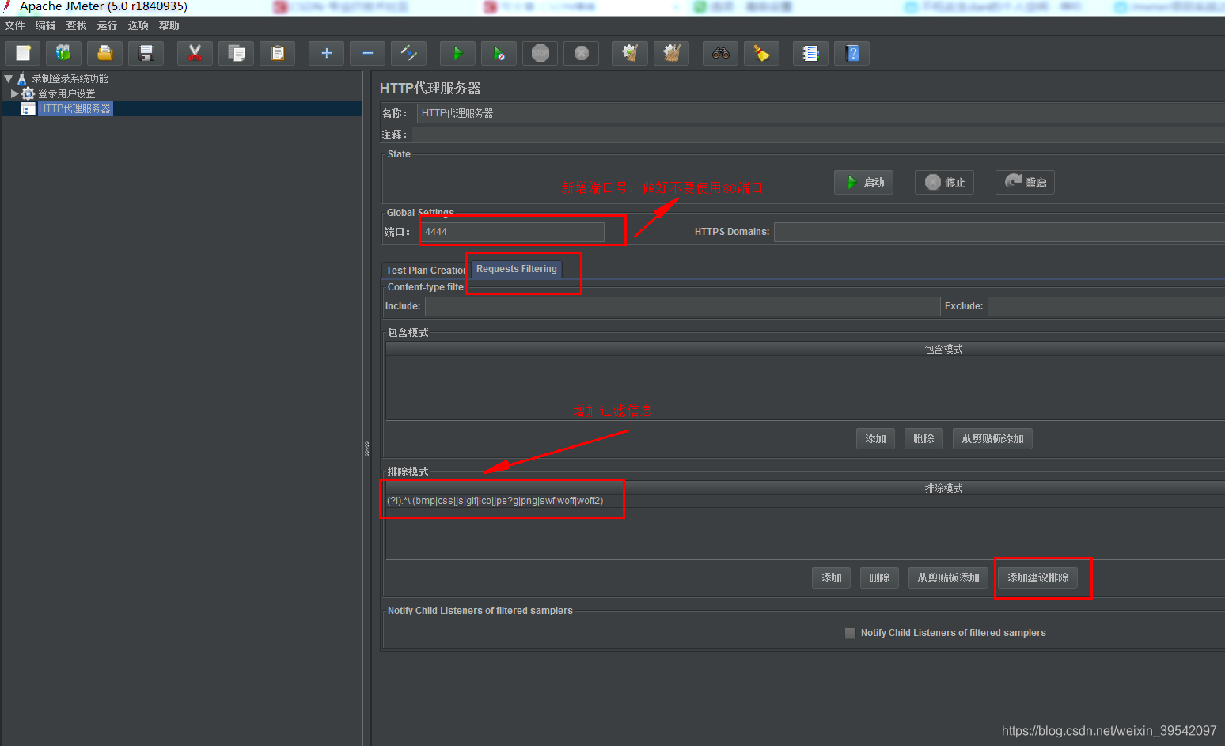
Task: Click the 包含模式 table column header
Action: point(805,349)
